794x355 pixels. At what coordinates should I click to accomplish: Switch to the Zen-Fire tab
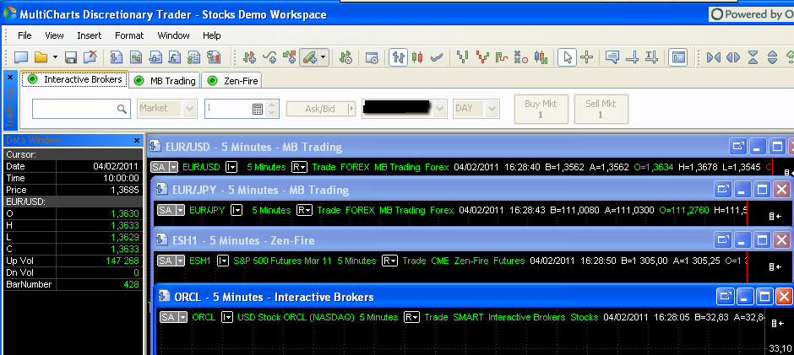[x=232, y=80]
